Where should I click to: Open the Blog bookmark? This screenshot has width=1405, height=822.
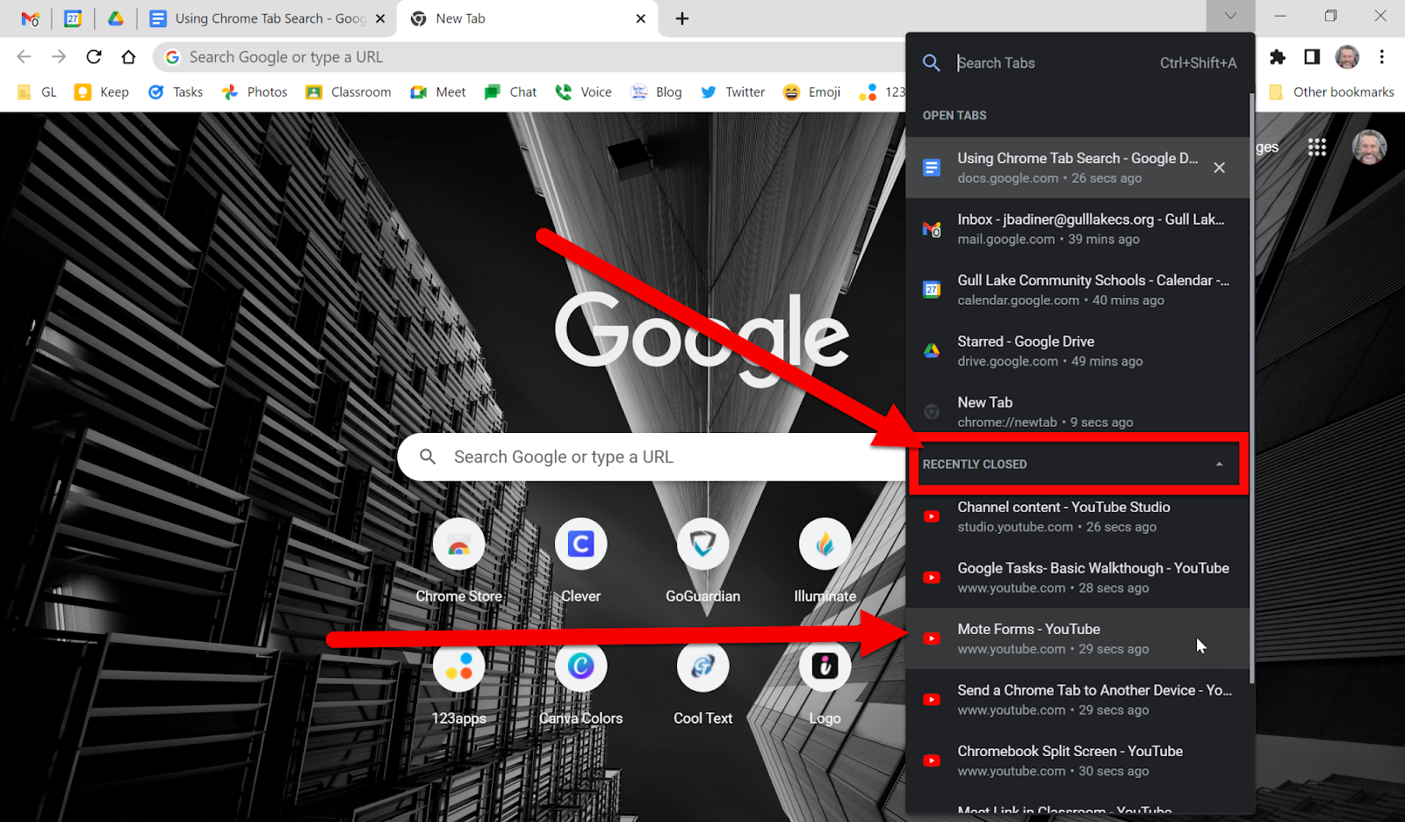657,92
